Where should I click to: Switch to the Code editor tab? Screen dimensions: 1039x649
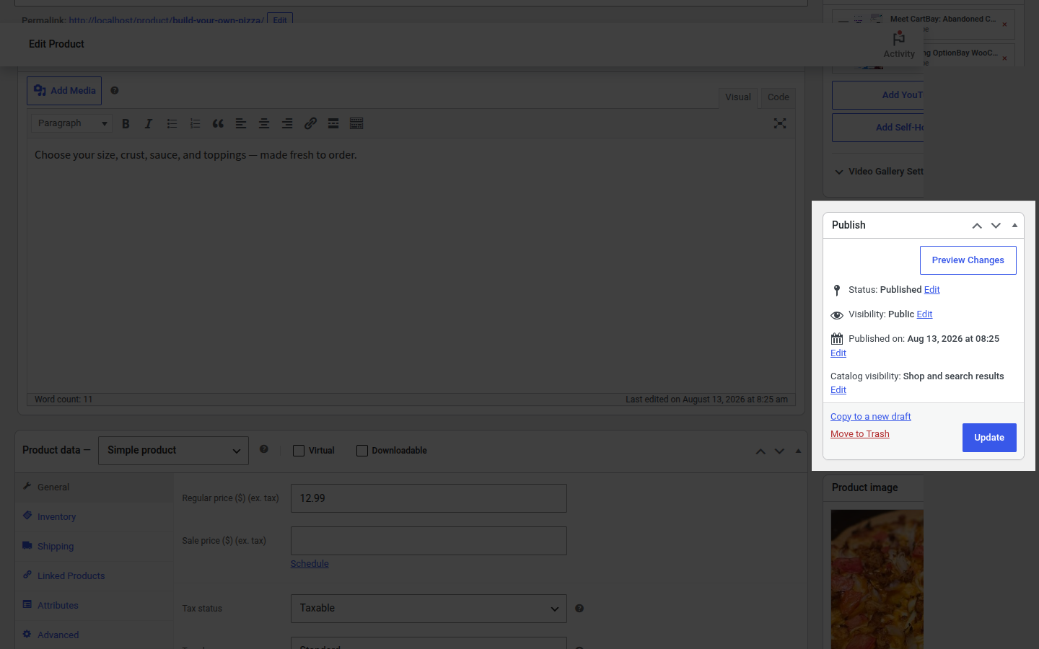click(x=778, y=97)
